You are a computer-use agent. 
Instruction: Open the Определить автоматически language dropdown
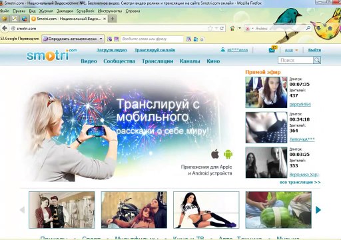[x=73, y=39]
